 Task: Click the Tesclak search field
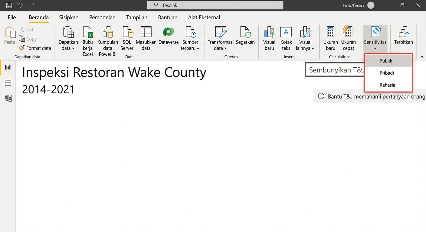tap(215, 5)
